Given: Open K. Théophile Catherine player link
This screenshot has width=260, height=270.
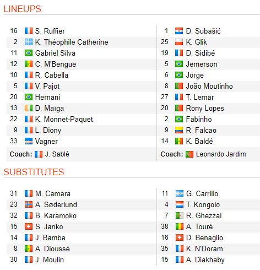Looking at the screenshot, I should pyautogui.click(x=72, y=42).
